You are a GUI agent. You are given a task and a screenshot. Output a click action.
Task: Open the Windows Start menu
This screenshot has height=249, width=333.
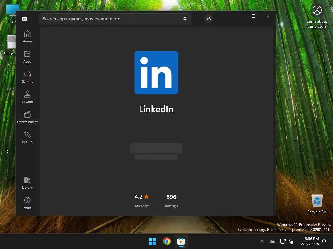[152, 241]
